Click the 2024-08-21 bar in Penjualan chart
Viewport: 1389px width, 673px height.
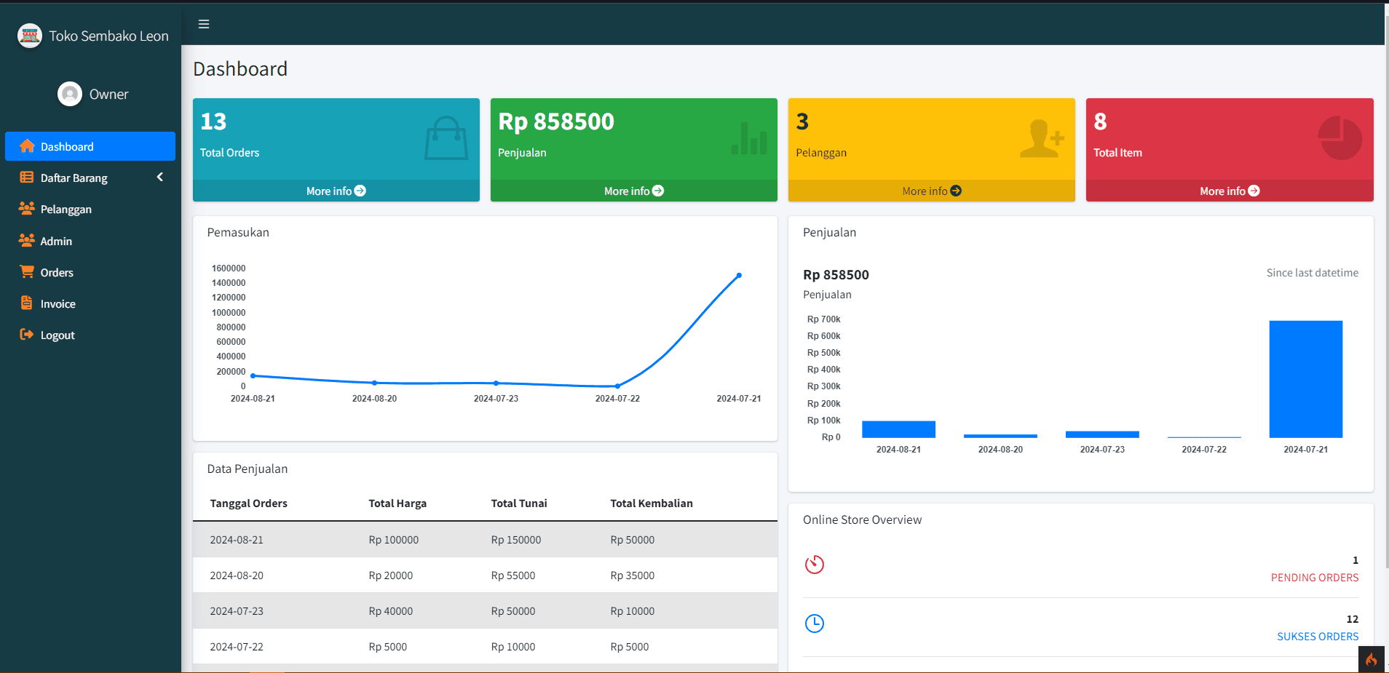pyautogui.click(x=898, y=429)
